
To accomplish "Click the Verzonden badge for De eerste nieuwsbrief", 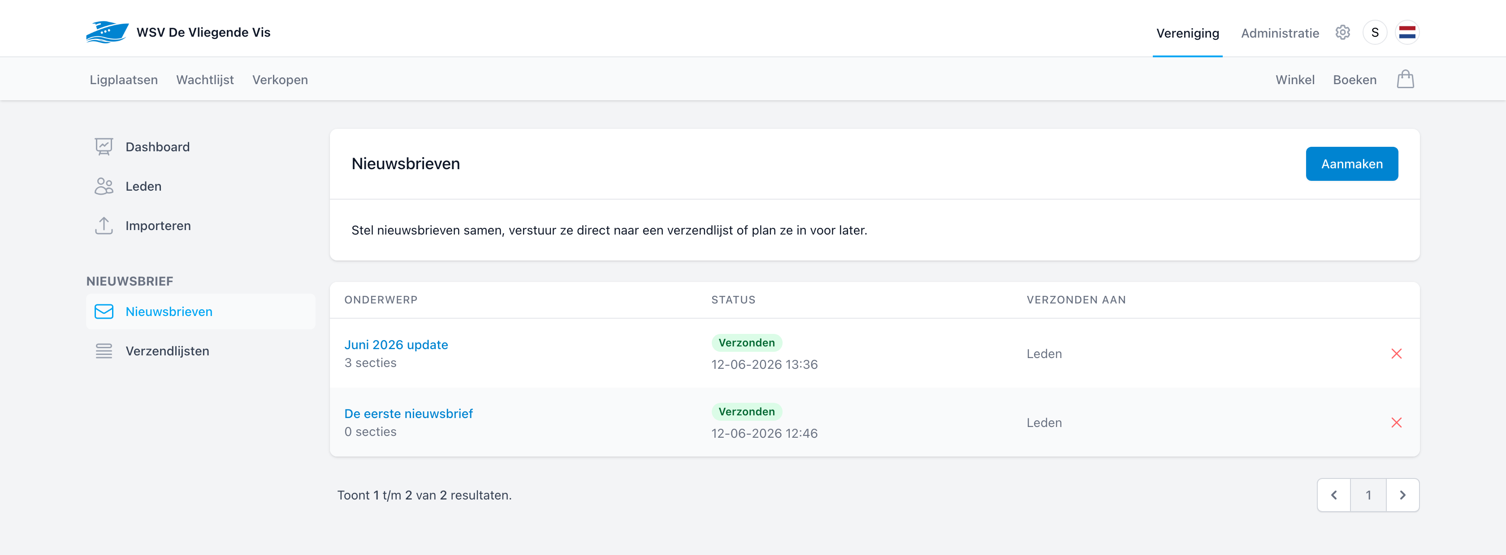I will tap(747, 412).
